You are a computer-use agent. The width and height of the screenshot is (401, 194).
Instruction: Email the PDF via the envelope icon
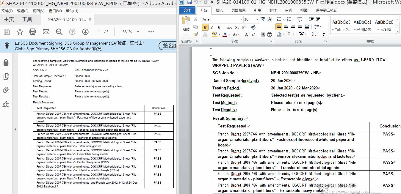[46, 32]
